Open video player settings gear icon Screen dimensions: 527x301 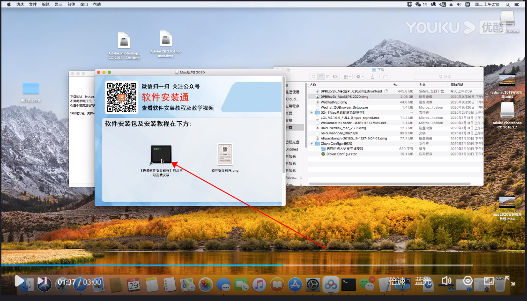[467, 281]
